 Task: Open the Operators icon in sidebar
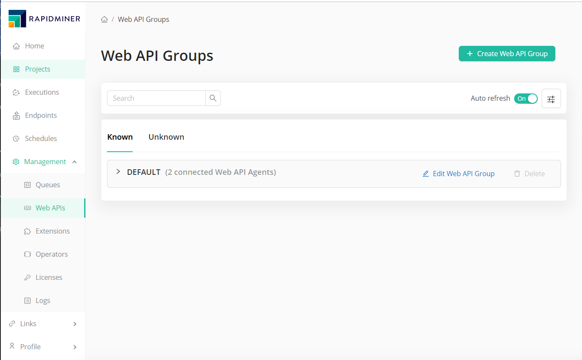click(27, 254)
